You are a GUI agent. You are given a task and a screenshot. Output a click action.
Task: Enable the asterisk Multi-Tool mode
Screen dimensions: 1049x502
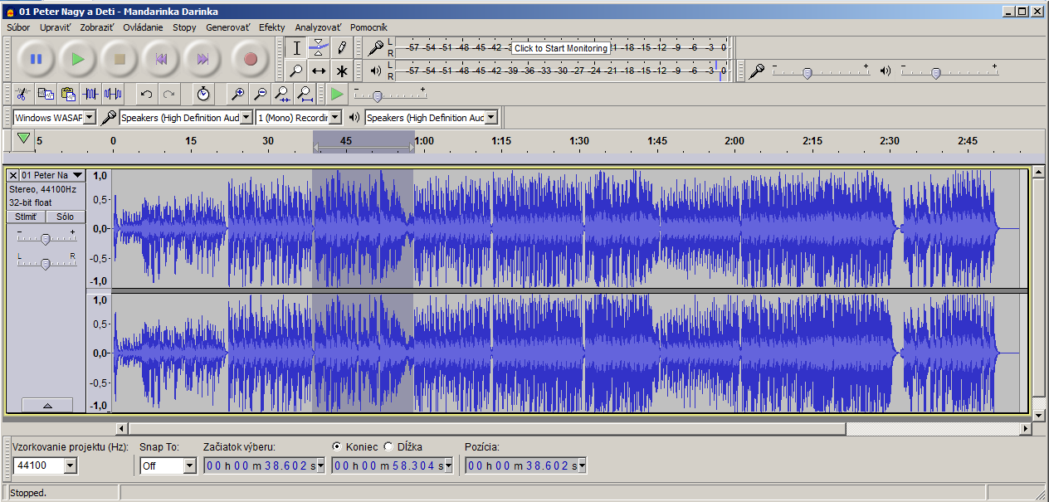click(341, 71)
